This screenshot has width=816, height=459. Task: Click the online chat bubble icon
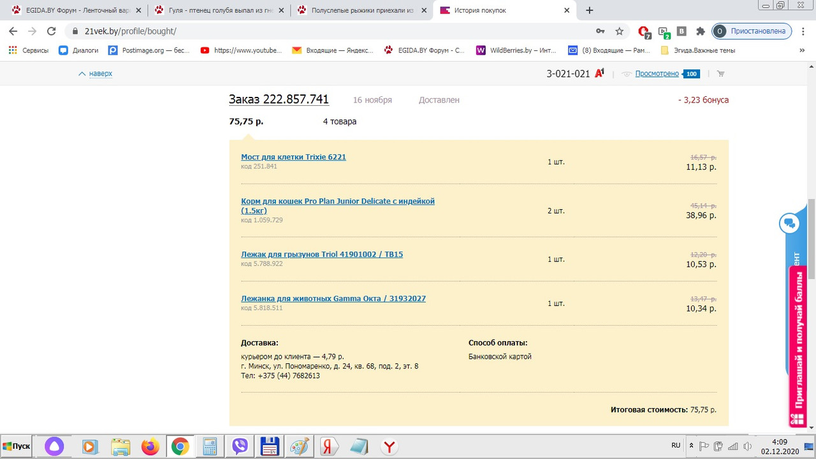coord(789,223)
